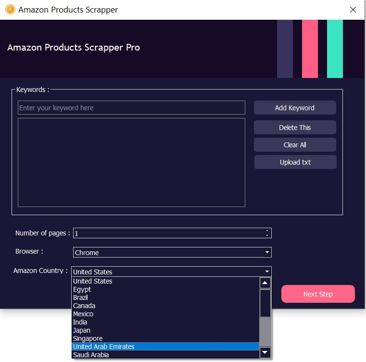Click country list scroll down arrow

[265, 352]
